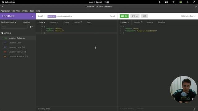Select the Usuarios Cadastrar request
Screen dimensions: 198x111
(x=18, y=38)
